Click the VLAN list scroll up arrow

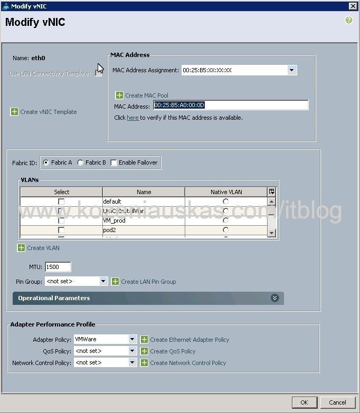[x=271, y=202]
